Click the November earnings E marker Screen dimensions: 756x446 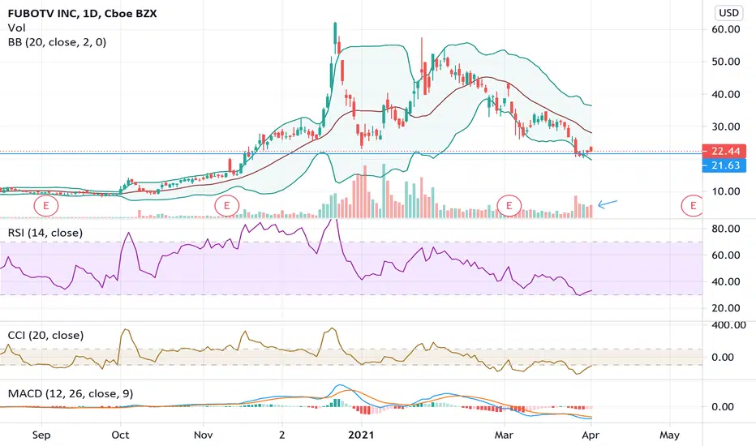226,206
